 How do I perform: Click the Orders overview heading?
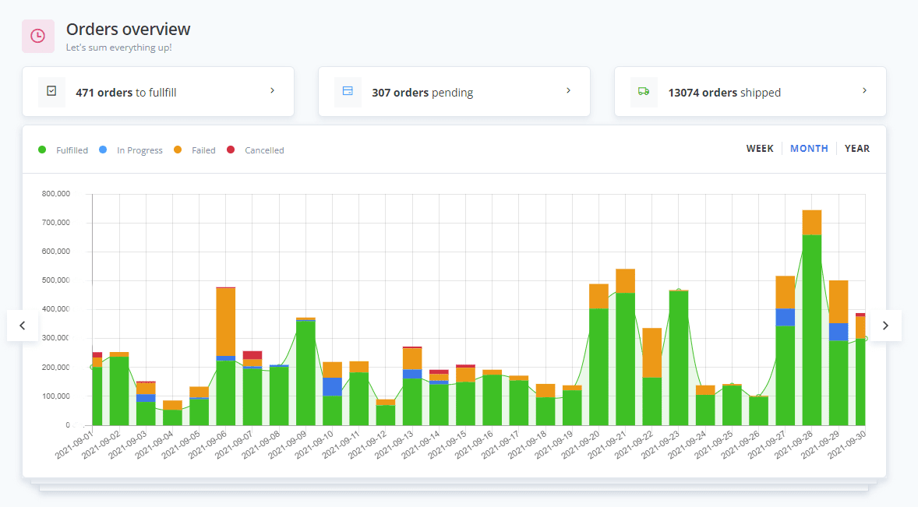(x=129, y=30)
